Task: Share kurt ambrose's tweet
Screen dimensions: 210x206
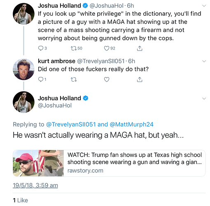Action: 140,80
